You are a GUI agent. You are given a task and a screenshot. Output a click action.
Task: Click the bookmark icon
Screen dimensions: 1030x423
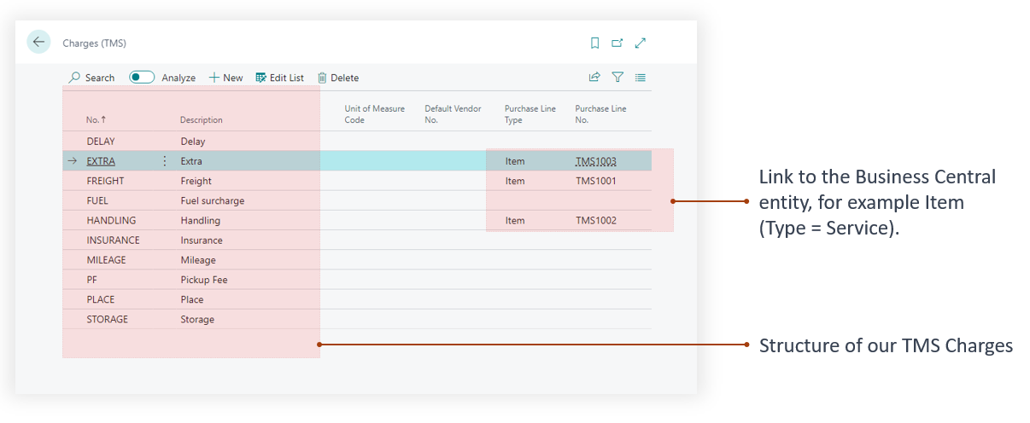(595, 43)
